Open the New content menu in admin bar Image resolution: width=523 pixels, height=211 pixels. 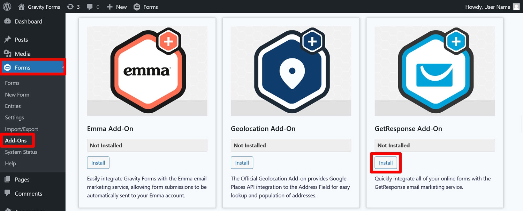coord(117,7)
